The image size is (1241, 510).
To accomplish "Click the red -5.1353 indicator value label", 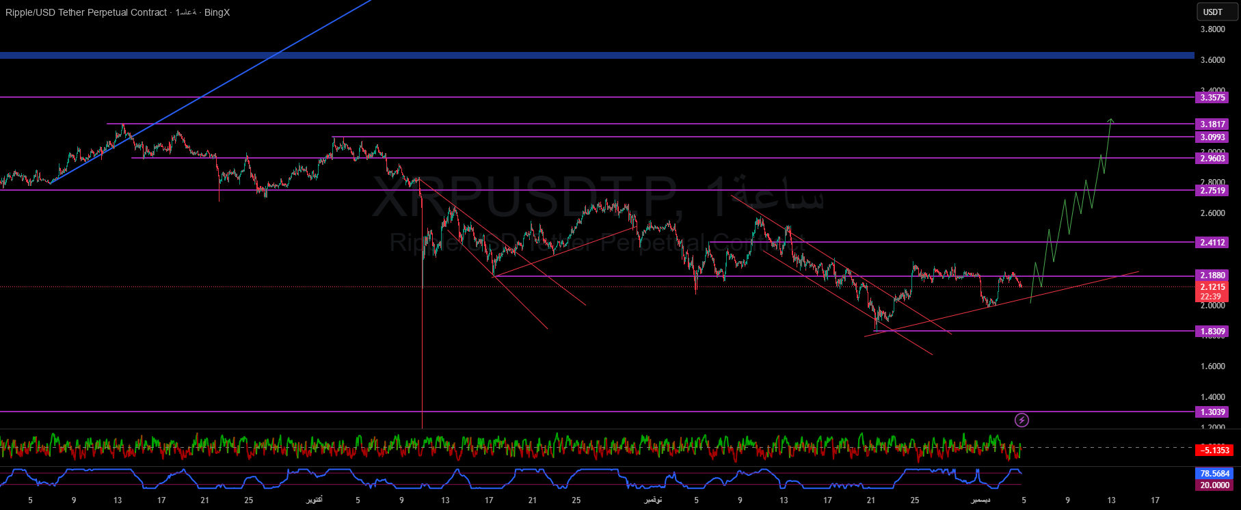I will (1216, 451).
